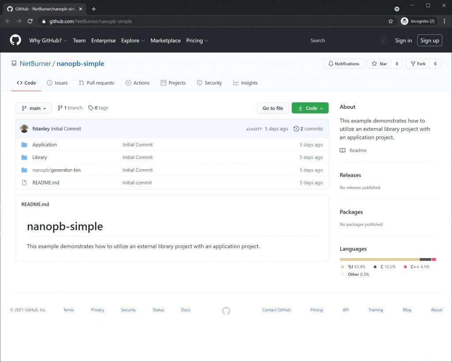Click the GitHub octocat logo

pyautogui.click(x=15, y=40)
